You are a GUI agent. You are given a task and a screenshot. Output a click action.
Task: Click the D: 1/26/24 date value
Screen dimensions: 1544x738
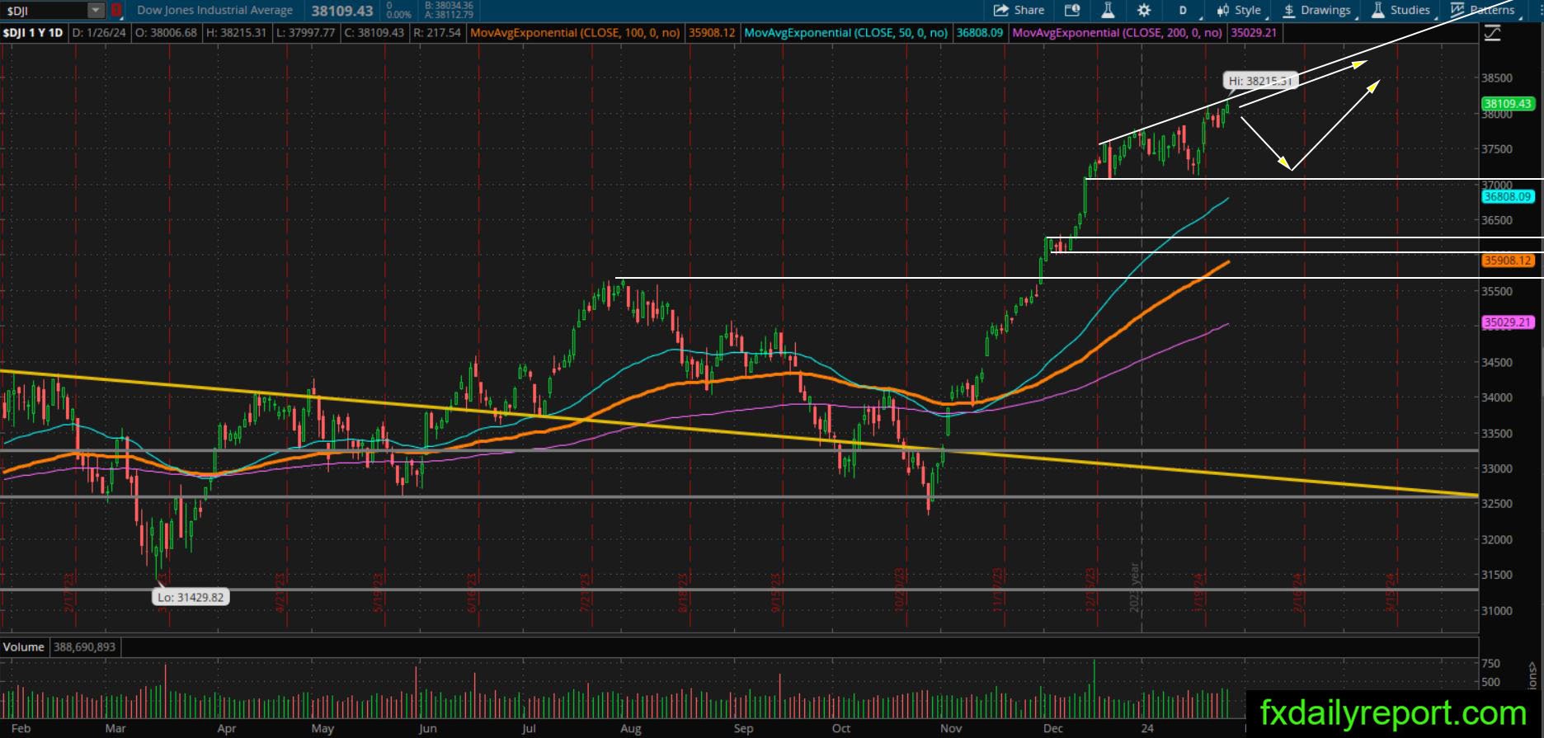(99, 33)
